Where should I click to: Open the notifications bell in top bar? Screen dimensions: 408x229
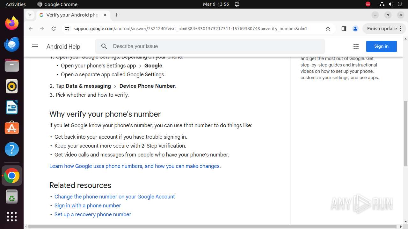[237, 4]
